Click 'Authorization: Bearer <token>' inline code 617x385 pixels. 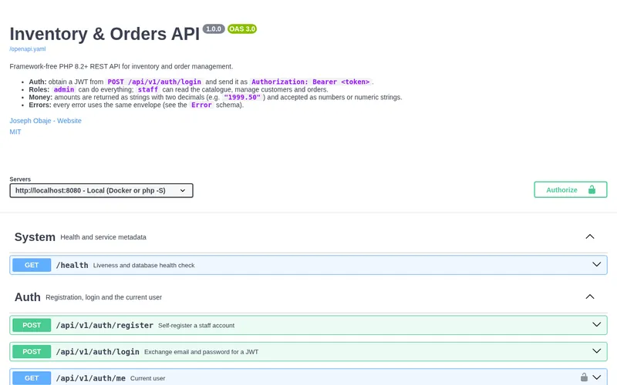coord(311,82)
